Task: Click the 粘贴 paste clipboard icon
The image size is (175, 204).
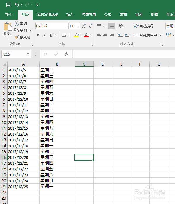Action: click(7, 27)
